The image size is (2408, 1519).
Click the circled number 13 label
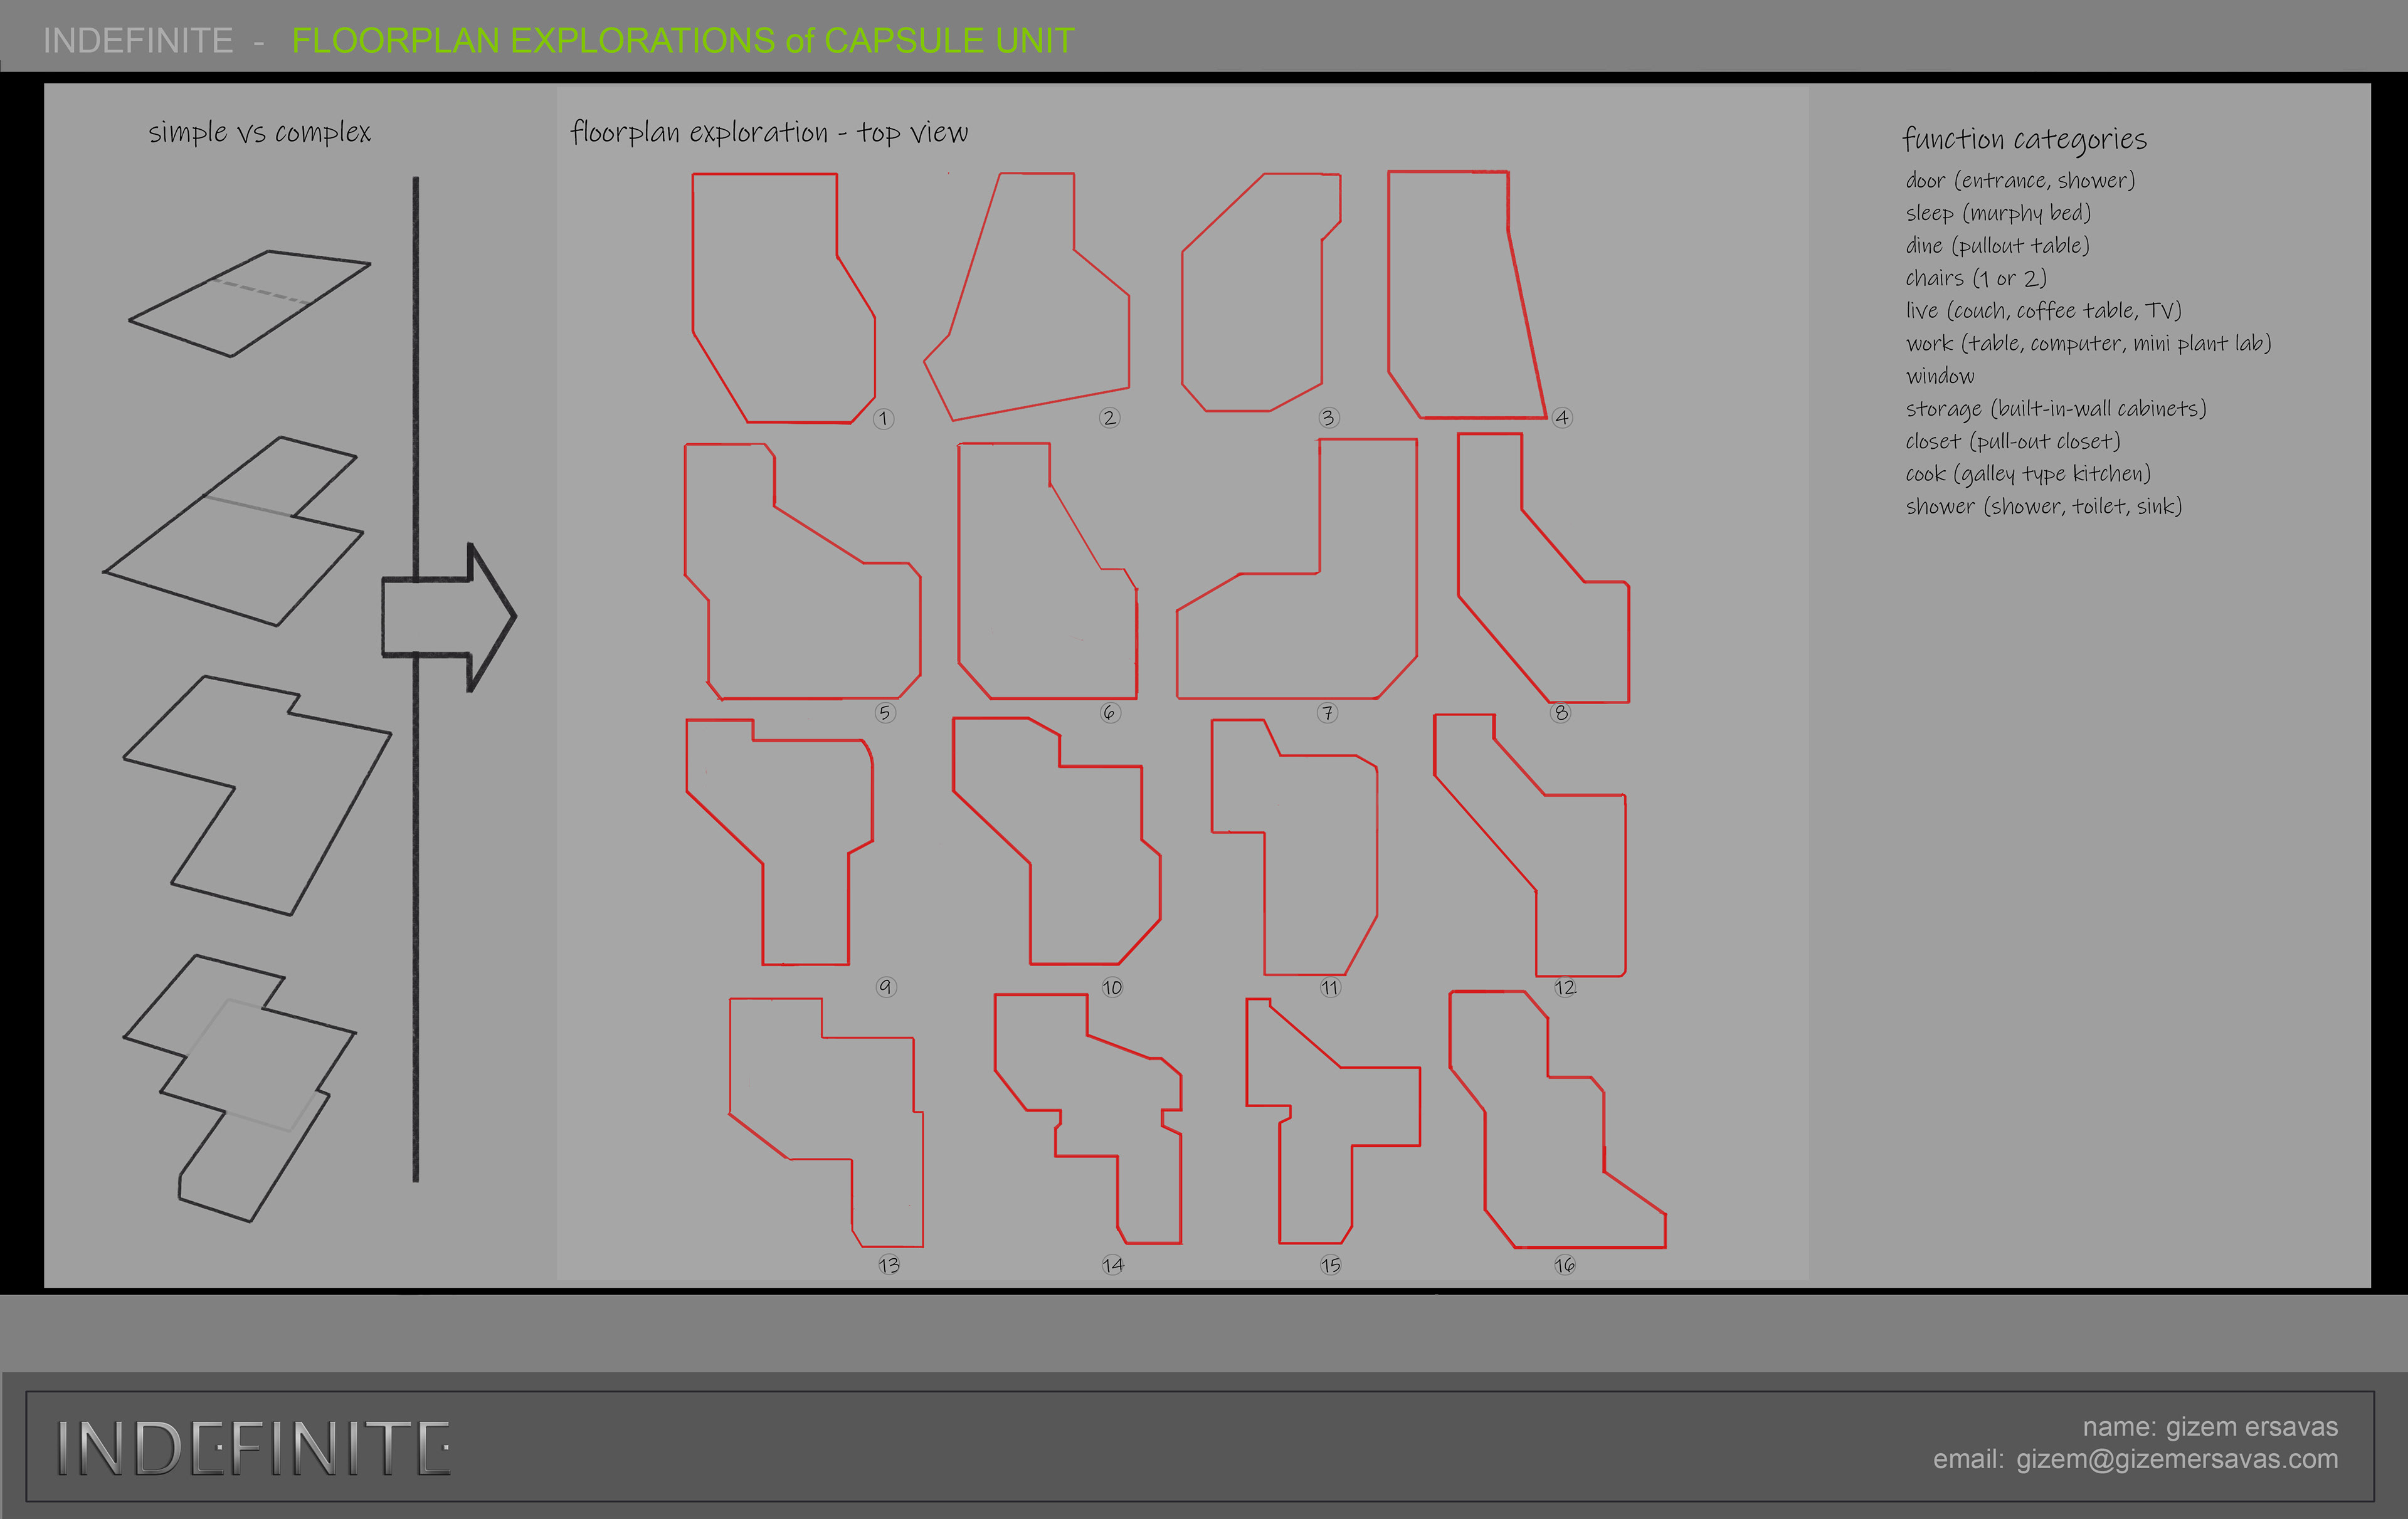tap(889, 1265)
